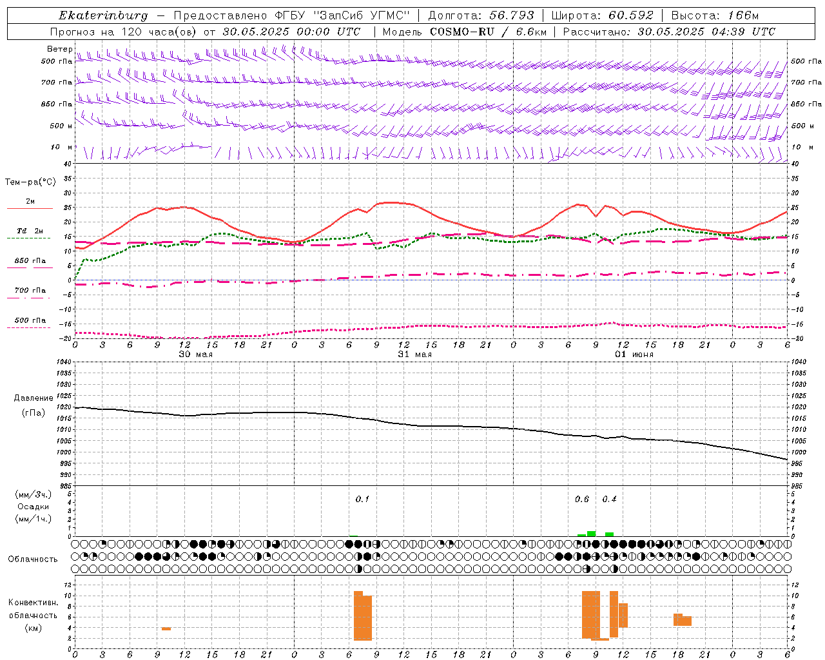
Task: Select the Долгота: 56.793 value
Action: tap(481, 15)
